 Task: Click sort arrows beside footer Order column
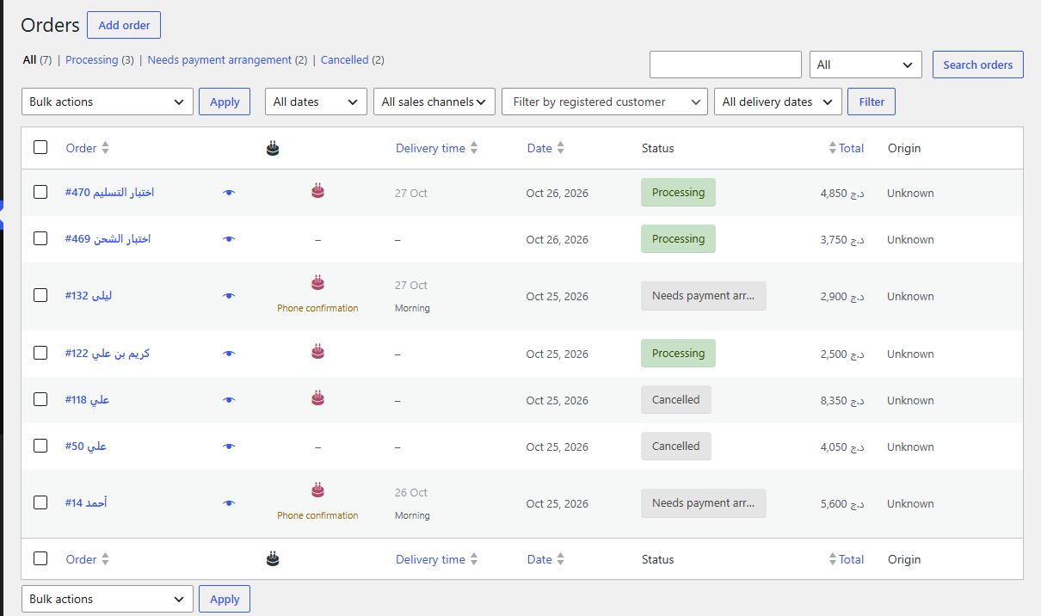(105, 559)
